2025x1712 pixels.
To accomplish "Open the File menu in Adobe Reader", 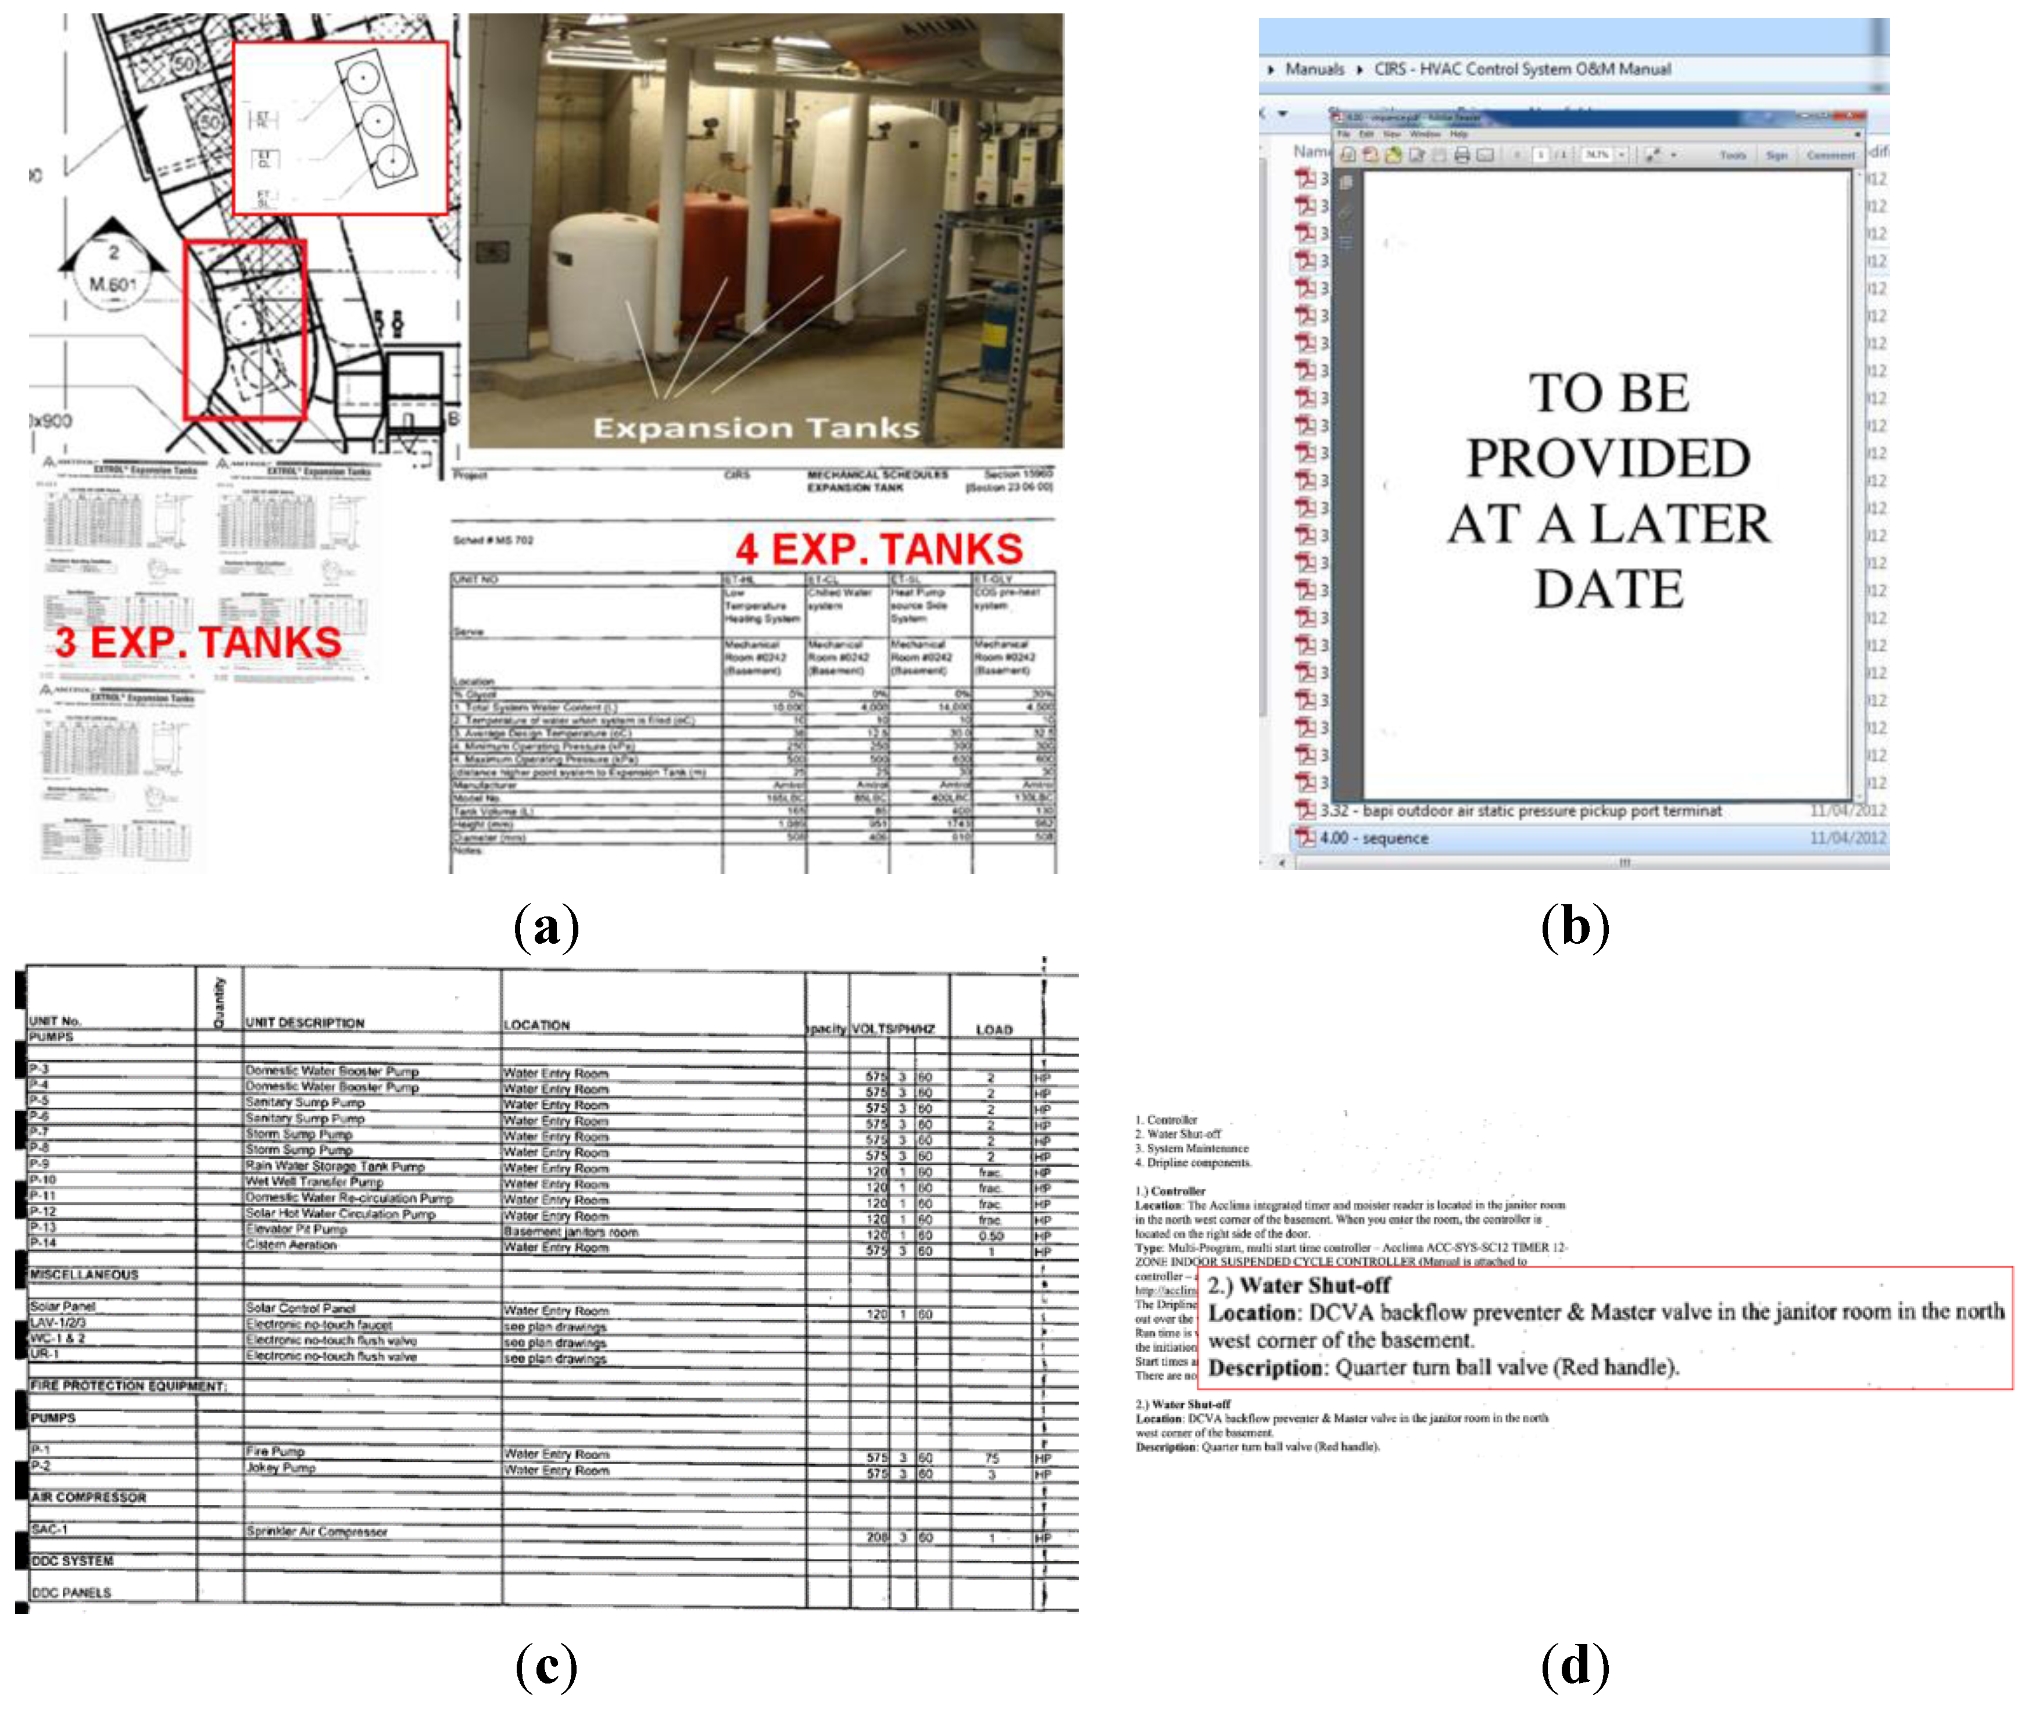I will (x=1344, y=134).
